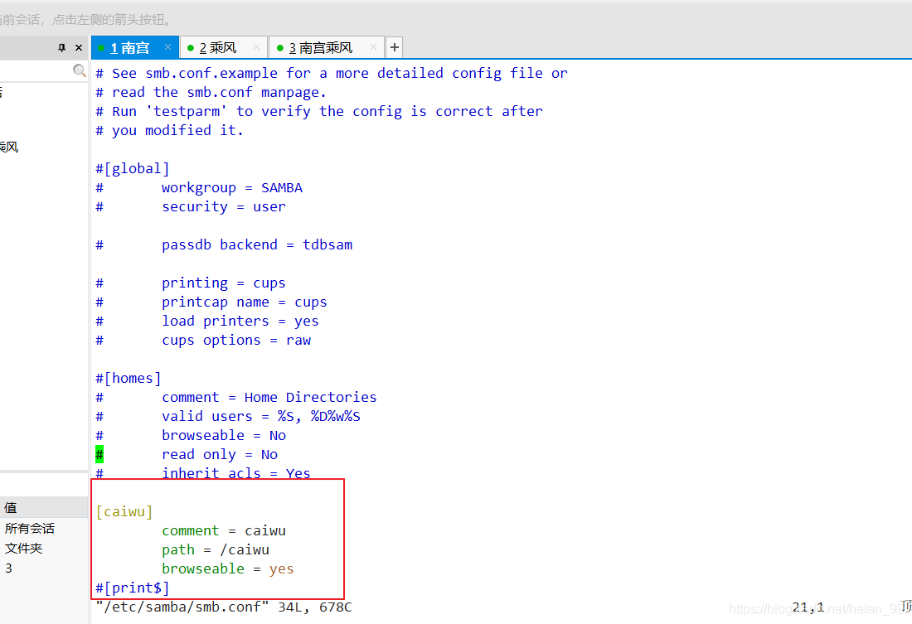Image resolution: width=912 pixels, height=624 pixels.
Task: Place cursor on the [caiwu] section line
Action: [124, 511]
